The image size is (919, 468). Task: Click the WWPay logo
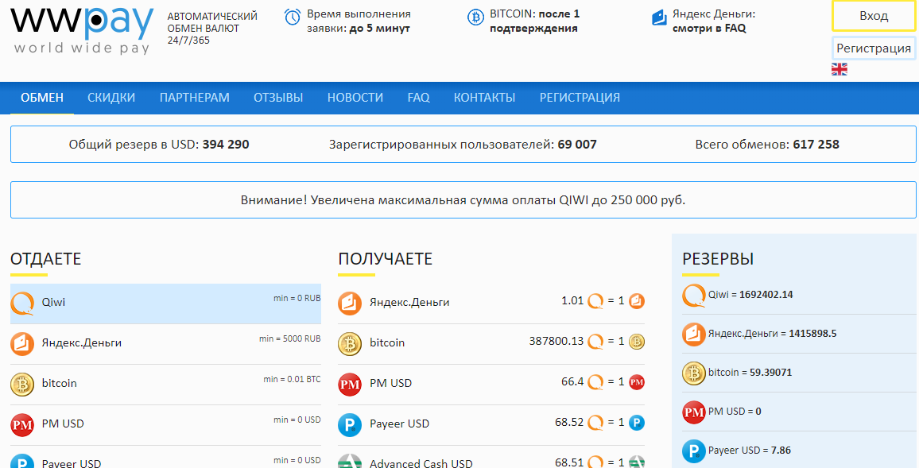coord(82,29)
